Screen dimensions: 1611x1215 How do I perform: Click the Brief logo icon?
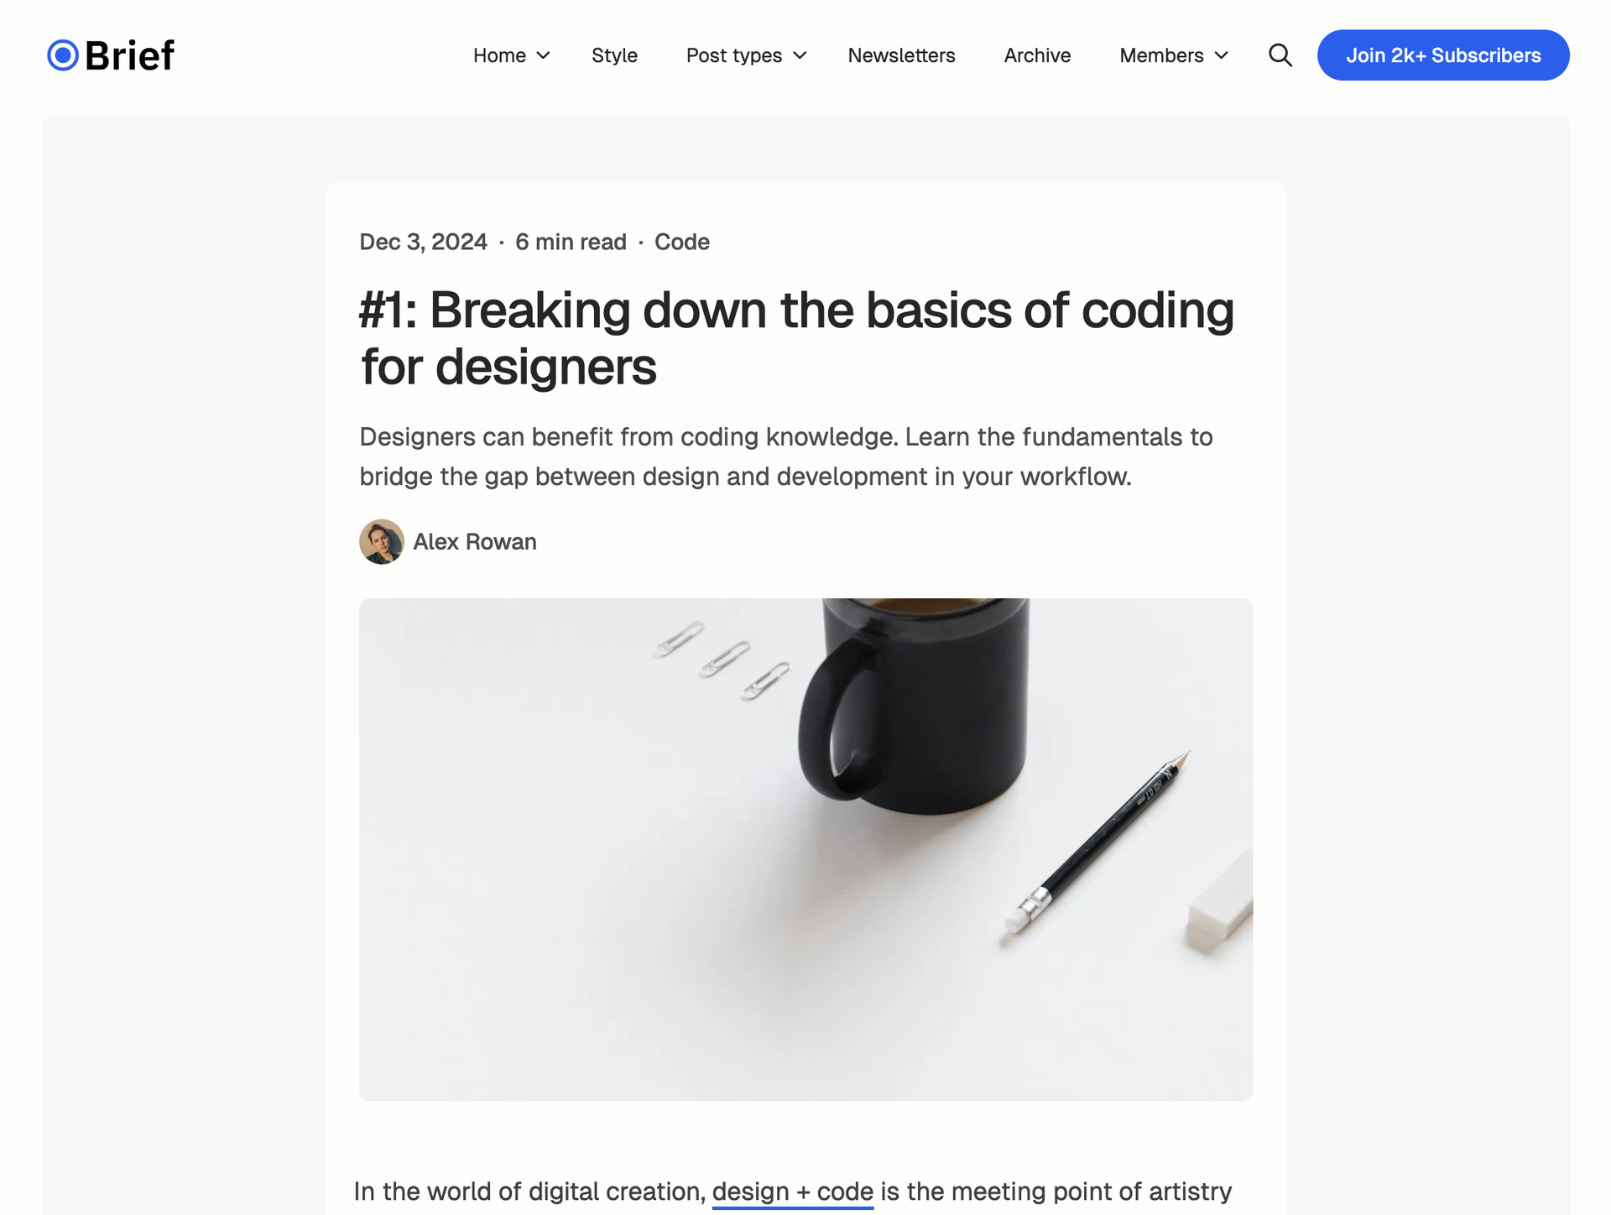[x=60, y=55]
